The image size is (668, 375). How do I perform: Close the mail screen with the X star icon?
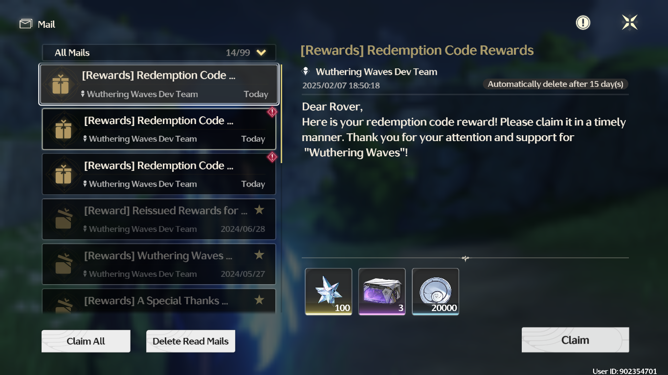pyautogui.click(x=630, y=22)
